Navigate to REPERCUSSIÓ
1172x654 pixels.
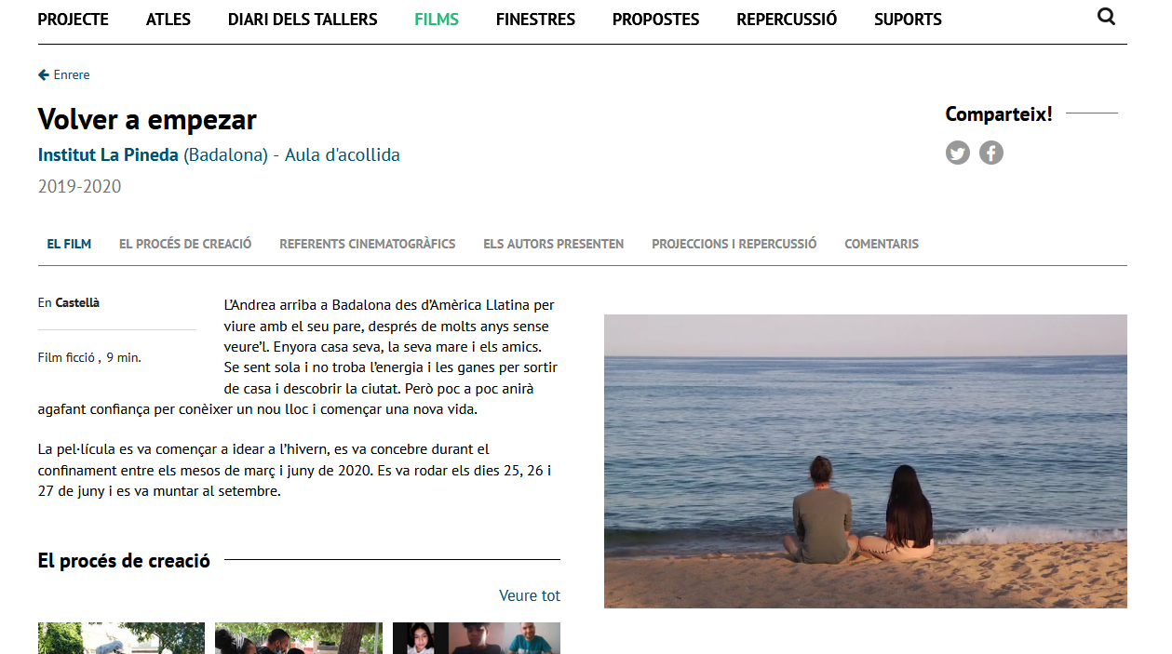point(787,19)
